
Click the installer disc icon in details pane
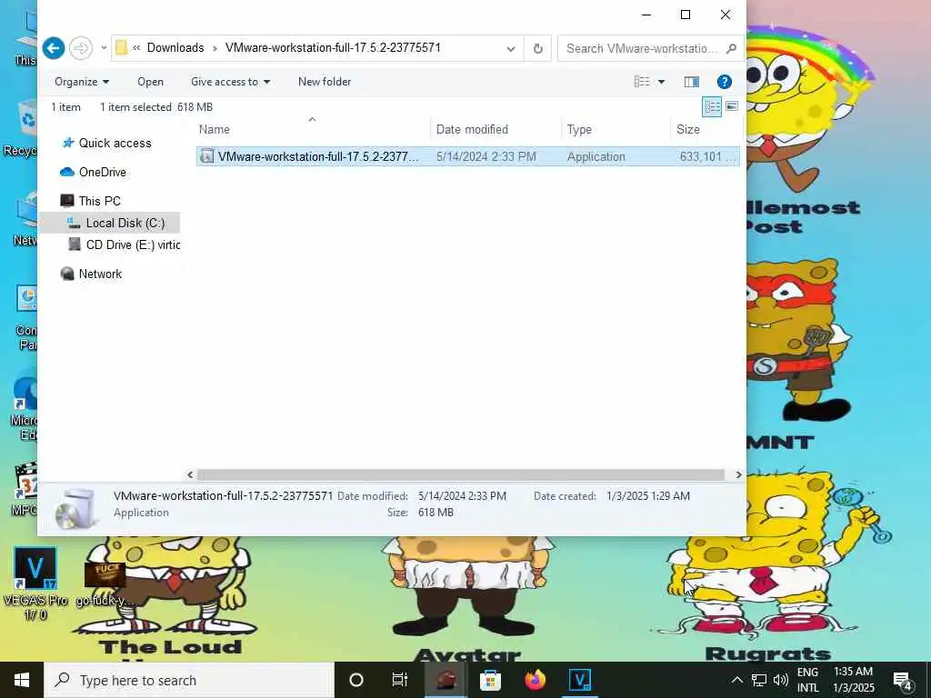pos(75,509)
